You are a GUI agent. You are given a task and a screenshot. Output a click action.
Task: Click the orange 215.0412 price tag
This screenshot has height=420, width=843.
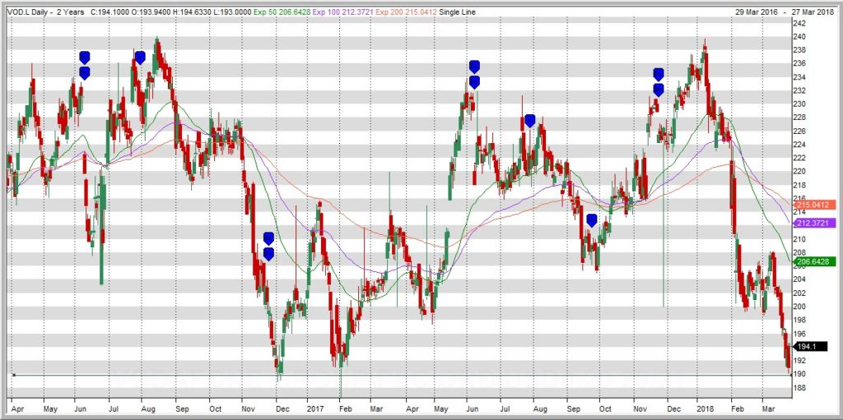[x=814, y=205]
